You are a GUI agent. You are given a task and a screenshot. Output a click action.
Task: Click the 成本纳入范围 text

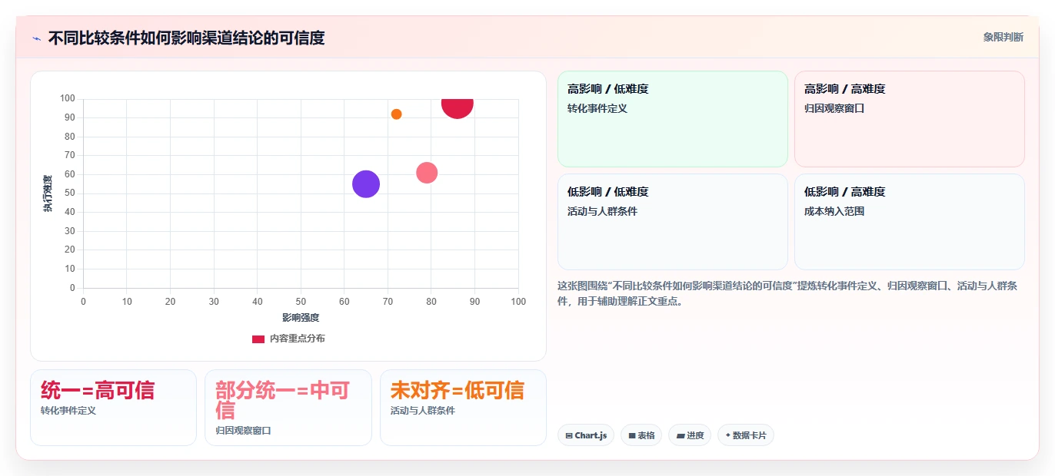(834, 211)
